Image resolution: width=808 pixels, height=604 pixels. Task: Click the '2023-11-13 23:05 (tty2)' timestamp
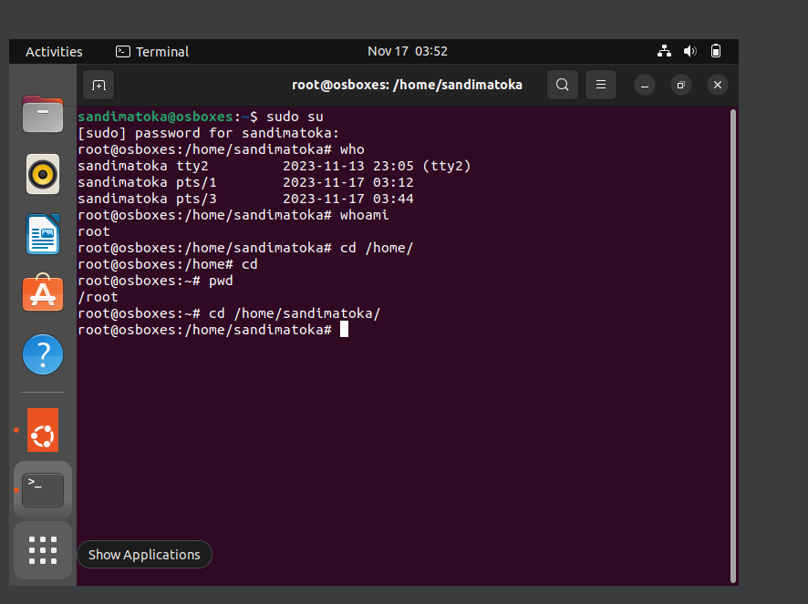point(377,166)
